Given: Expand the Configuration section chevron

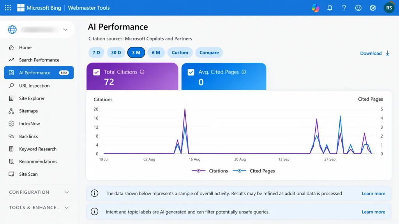Looking at the screenshot, I should tap(67, 192).
